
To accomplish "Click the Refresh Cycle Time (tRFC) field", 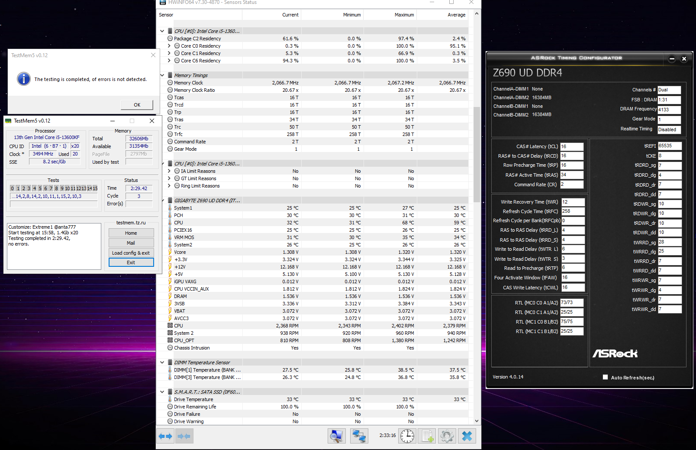I will pyautogui.click(x=573, y=211).
